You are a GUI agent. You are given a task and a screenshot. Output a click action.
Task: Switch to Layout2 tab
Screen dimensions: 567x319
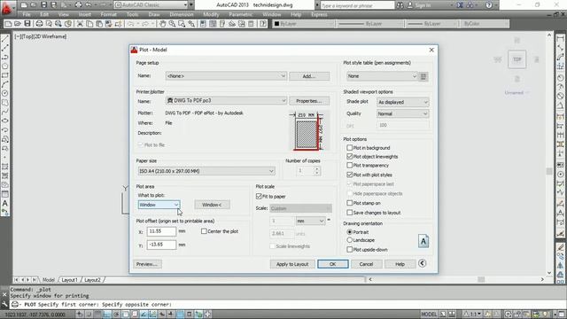coord(92,280)
